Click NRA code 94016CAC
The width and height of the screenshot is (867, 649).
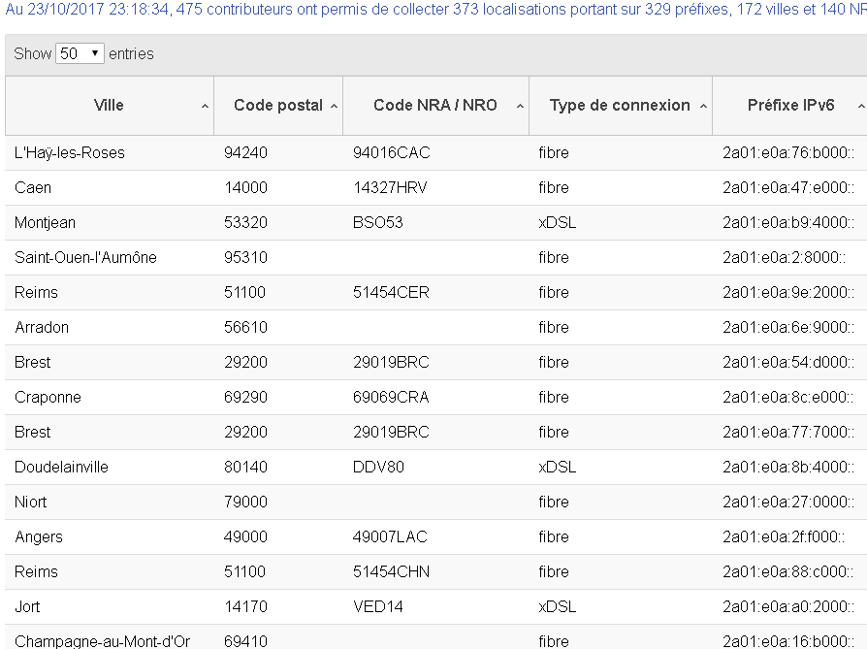[392, 152]
